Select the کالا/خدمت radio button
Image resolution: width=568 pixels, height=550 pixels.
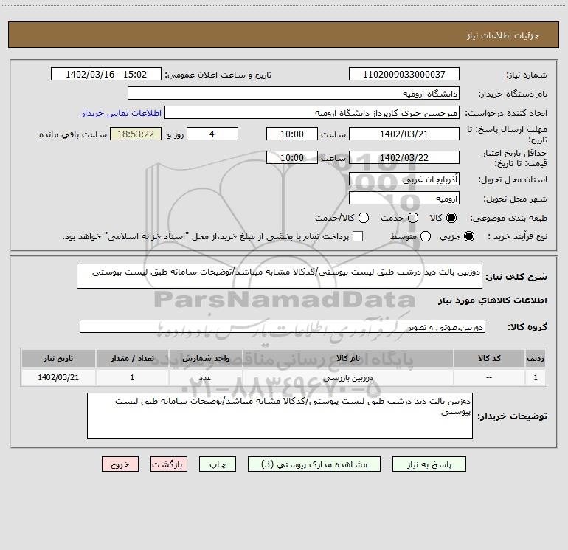coord(364,218)
